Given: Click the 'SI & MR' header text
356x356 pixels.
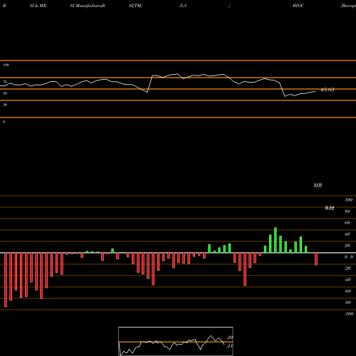Looking at the screenshot, I should pos(38,6).
